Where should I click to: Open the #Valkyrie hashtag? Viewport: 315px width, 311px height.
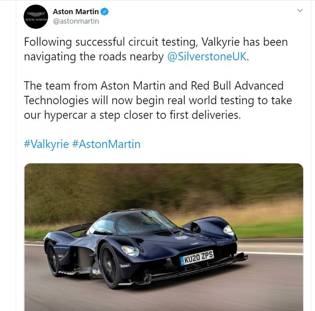click(x=46, y=144)
